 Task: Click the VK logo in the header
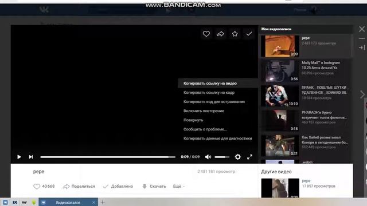pos(44,10)
